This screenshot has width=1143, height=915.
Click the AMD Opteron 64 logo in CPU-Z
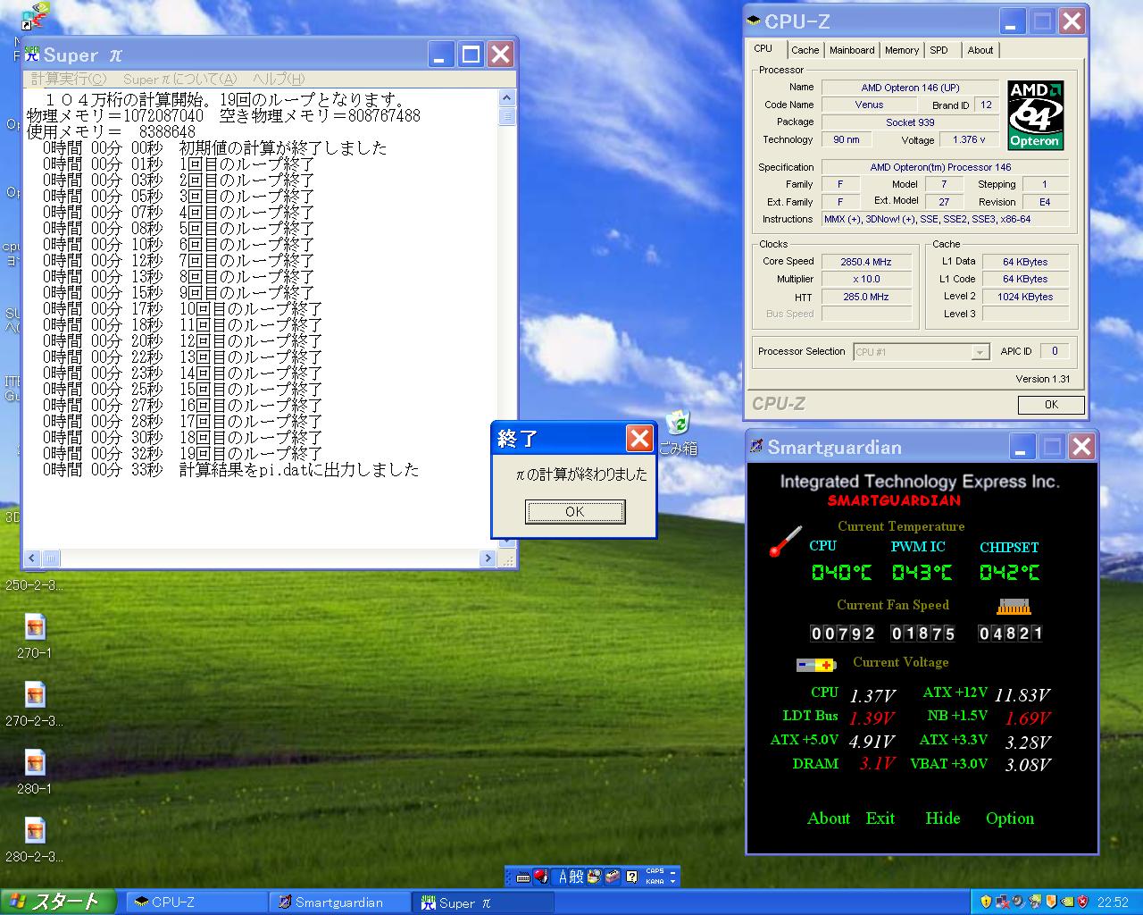click(1035, 115)
